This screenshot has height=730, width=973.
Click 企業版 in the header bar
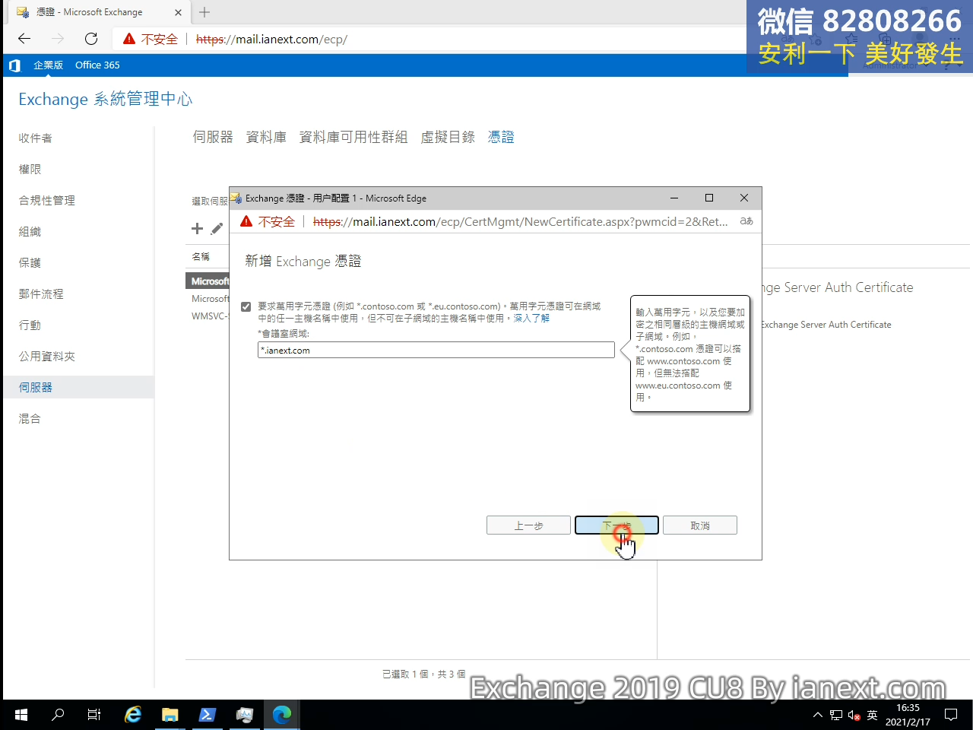coord(48,65)
